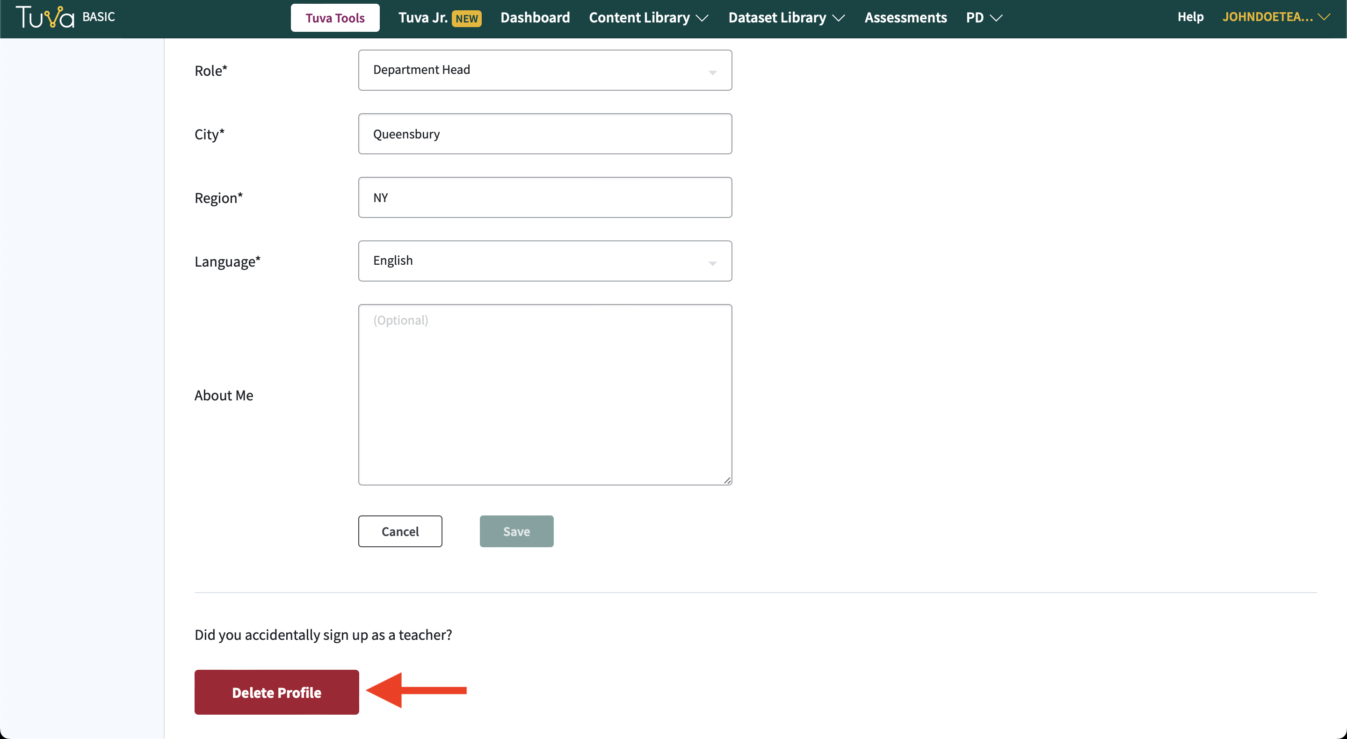The height and width of the screenshot is (739, 1347).
Task: Open the Language dropdown showing English
Action: pyautogui.click(x=545, y=261)
